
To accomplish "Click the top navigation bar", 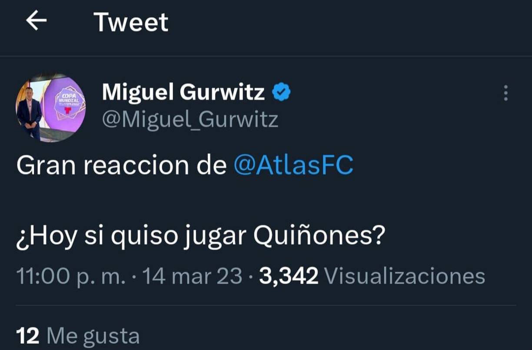I will 266,22.
